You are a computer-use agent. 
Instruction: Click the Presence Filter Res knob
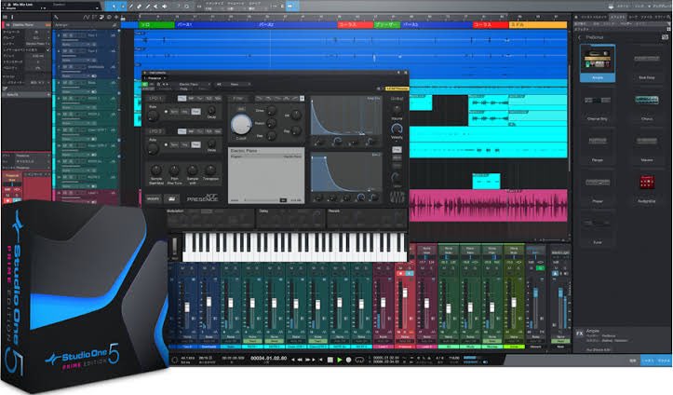click(x=271, y=137)
